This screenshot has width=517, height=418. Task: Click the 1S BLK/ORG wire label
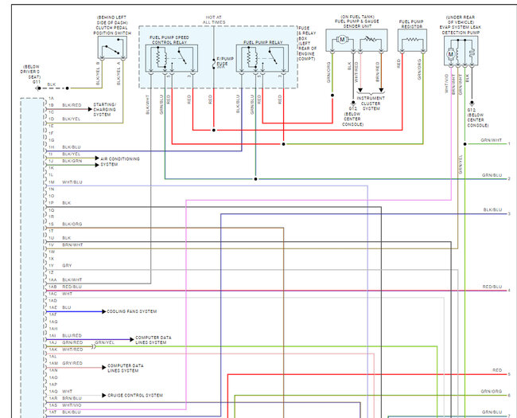coord(72,225)
